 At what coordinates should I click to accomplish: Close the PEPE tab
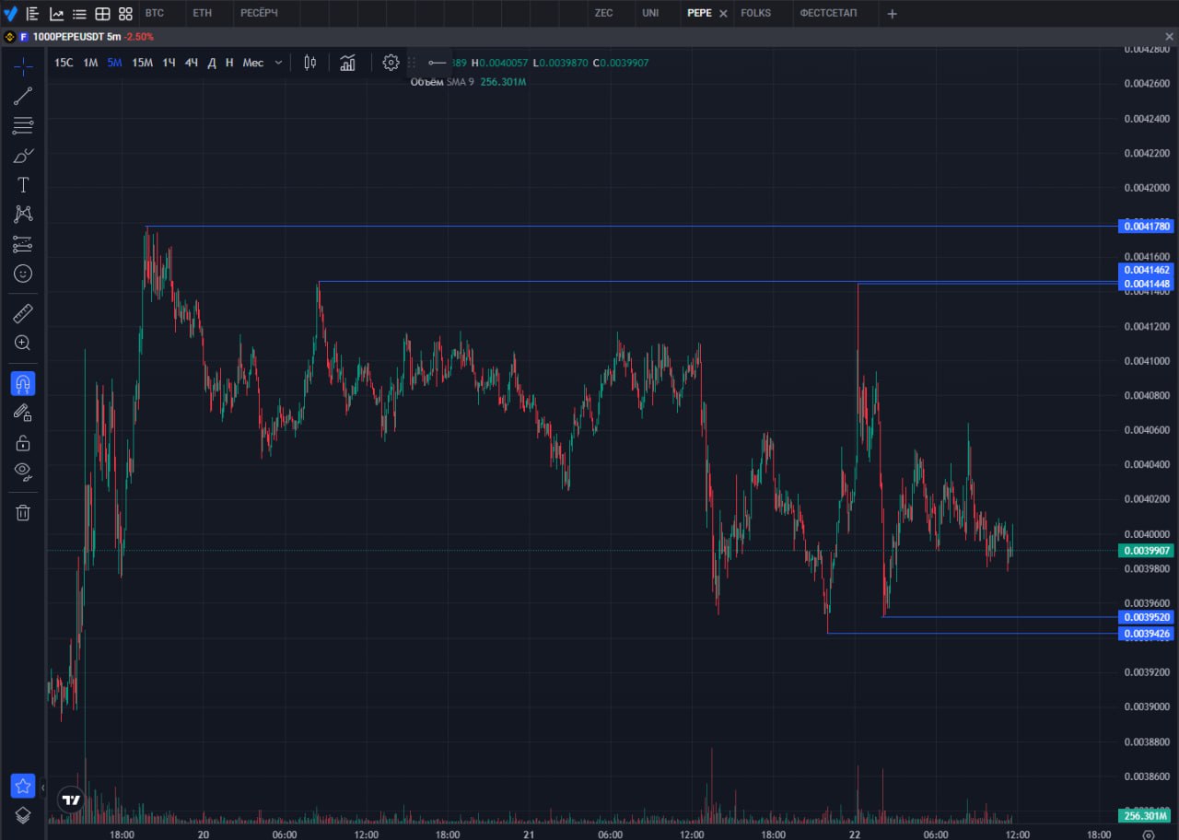pos(723,14)
